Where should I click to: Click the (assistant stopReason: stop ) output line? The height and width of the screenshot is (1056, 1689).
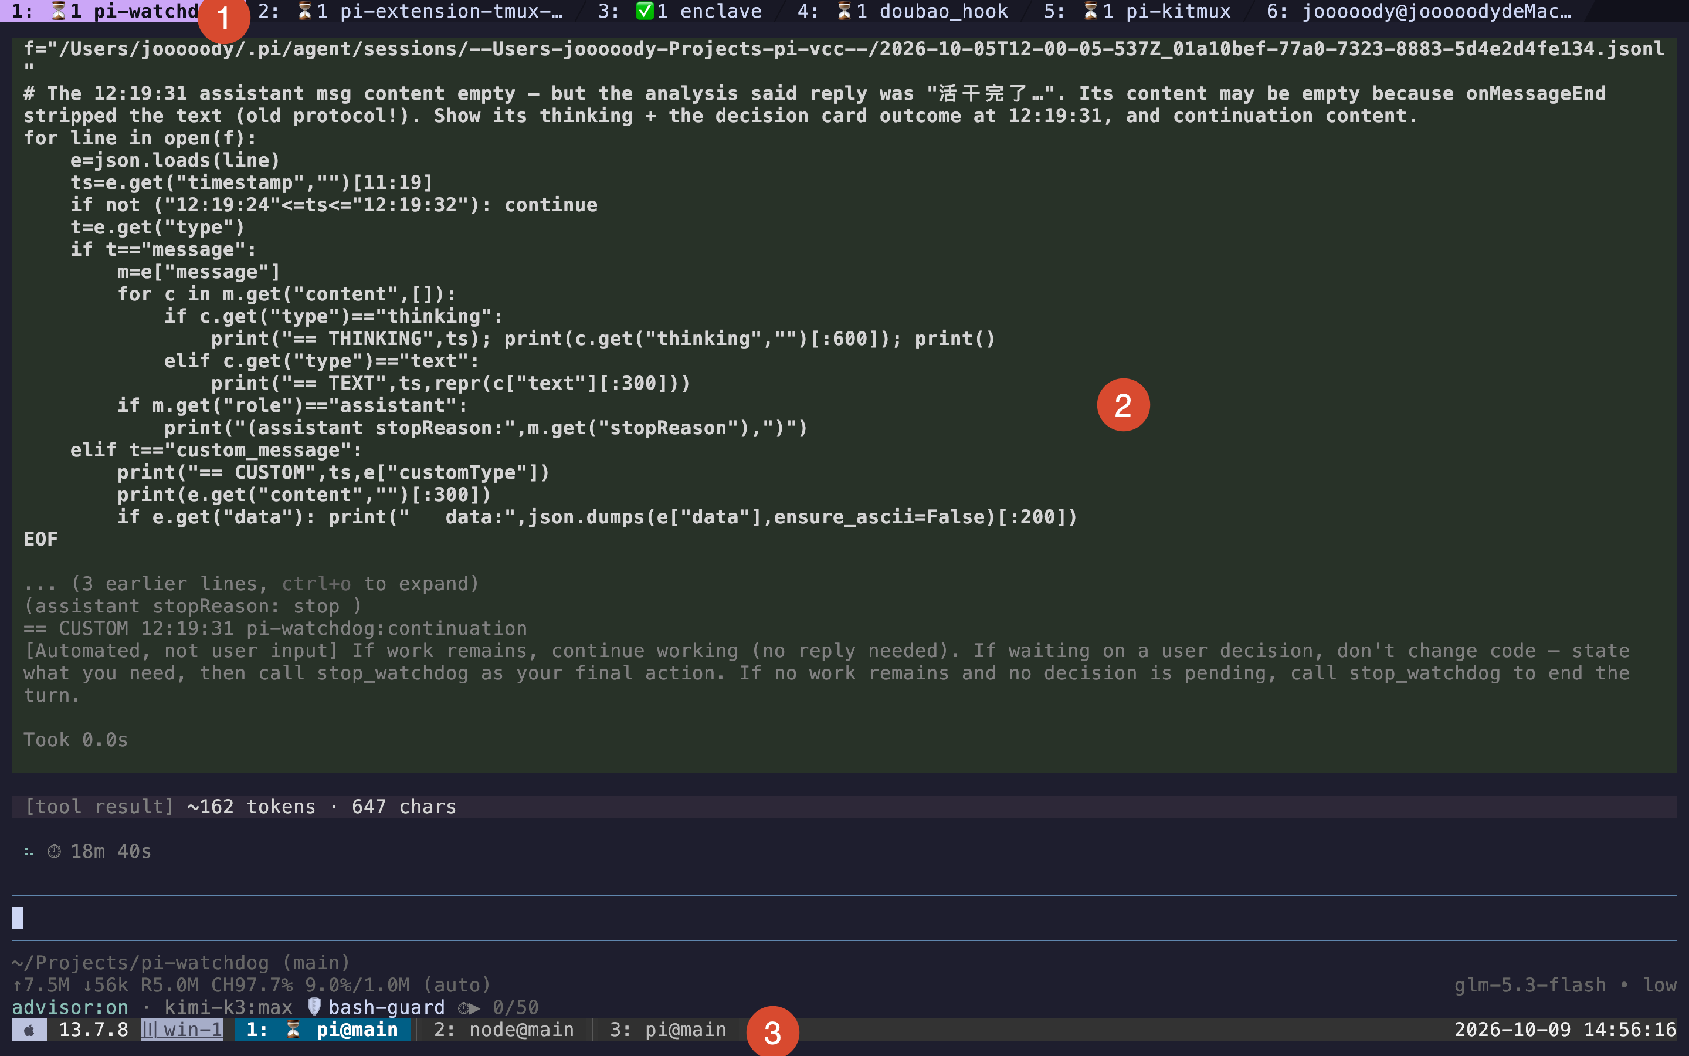(192, 605)
